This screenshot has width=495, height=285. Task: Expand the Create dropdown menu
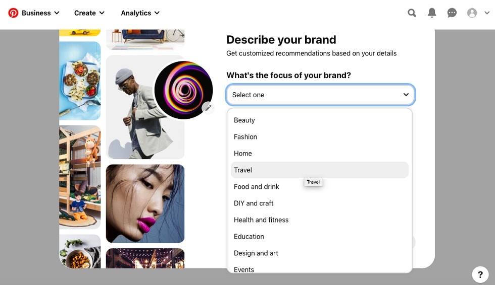pos(89,13)
